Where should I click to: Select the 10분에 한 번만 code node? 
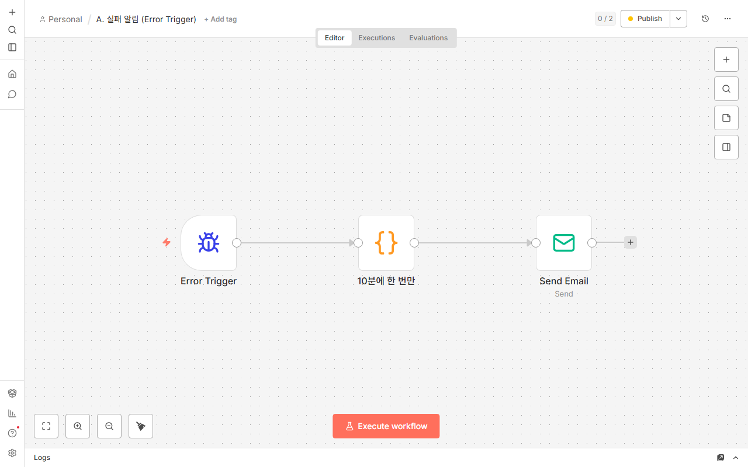[x=386, y=243]
